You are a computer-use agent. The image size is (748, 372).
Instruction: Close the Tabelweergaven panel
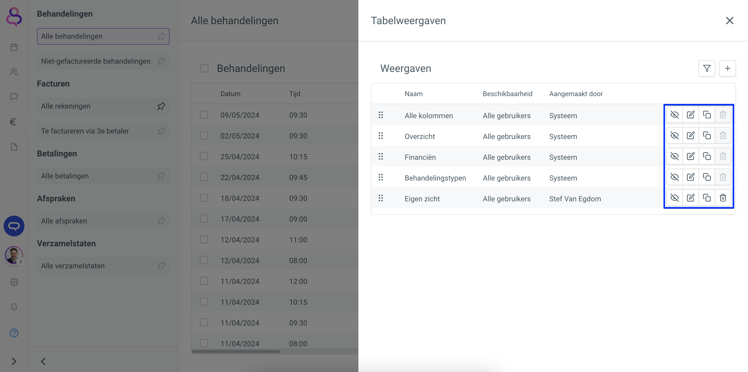click(730, 21)
